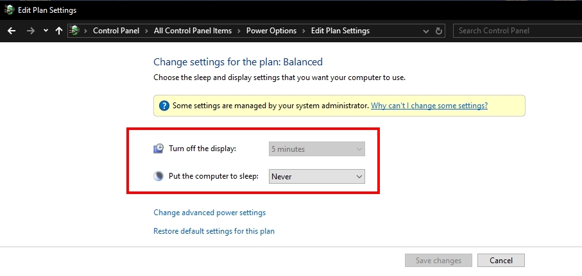Click the Forward navigation arrow

30,31
